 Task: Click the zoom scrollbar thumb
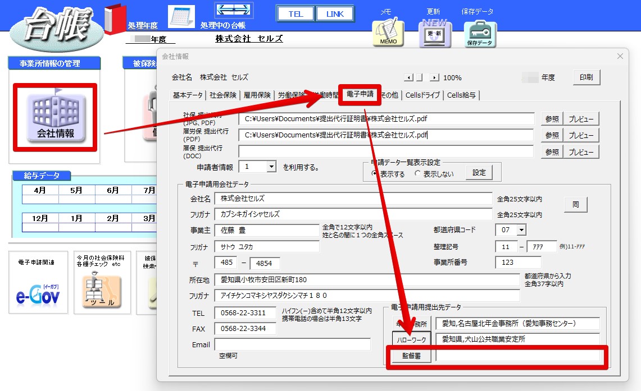point(420,77)
